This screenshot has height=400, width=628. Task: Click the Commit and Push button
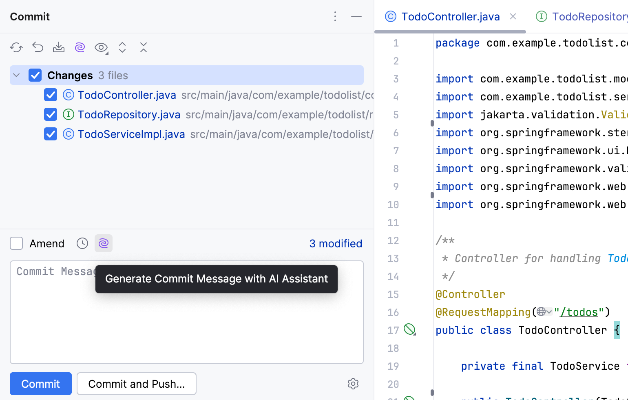136,384
